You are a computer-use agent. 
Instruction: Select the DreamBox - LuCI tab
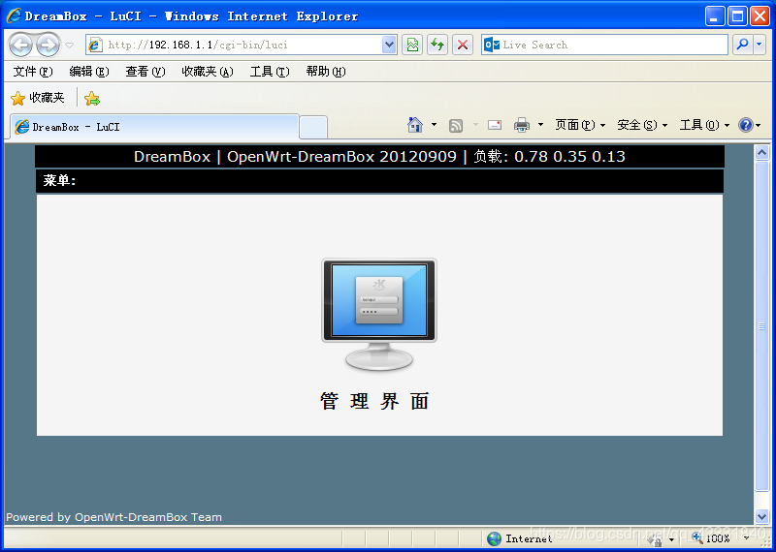point(154,127)
